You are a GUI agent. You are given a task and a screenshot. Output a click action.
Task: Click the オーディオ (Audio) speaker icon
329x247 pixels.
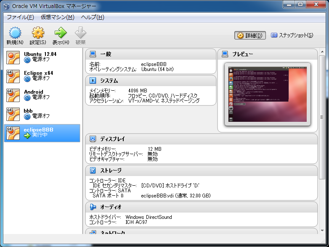[x=93, y=207]
